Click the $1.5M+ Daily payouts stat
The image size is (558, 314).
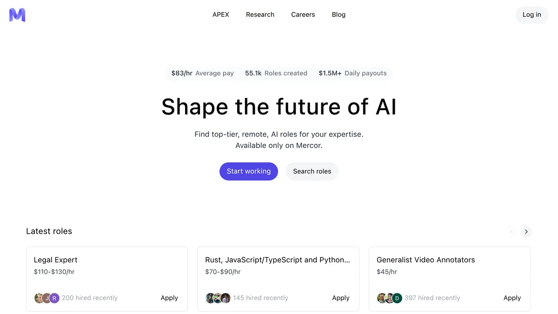click(x=352, y=73)
